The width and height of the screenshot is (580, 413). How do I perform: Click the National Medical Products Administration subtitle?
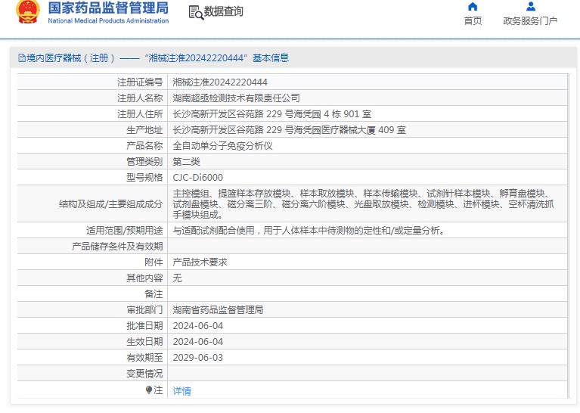(x=108, y=20)
